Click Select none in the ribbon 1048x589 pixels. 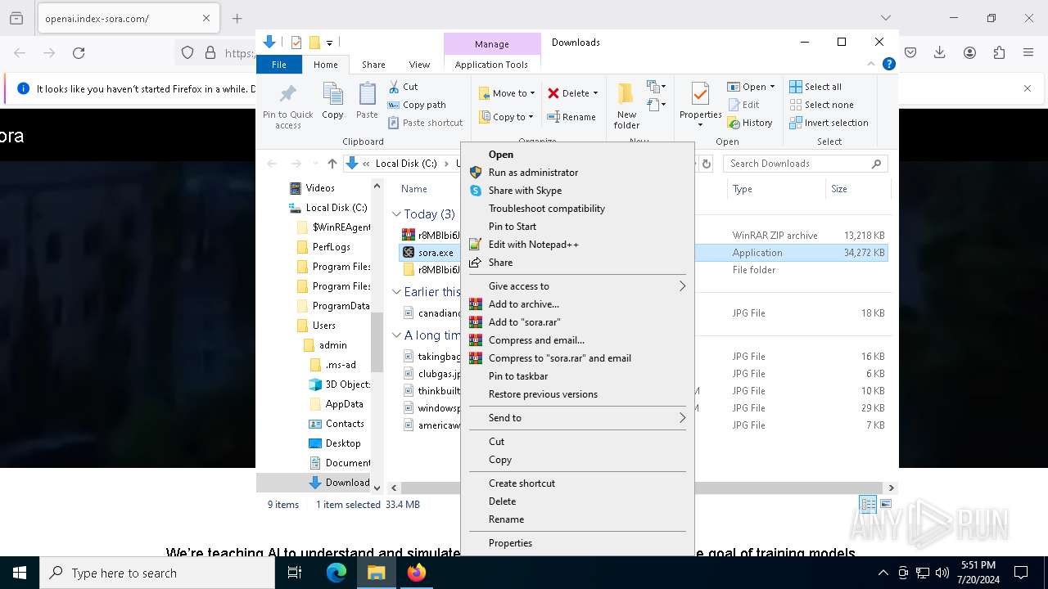click(821, 105)
